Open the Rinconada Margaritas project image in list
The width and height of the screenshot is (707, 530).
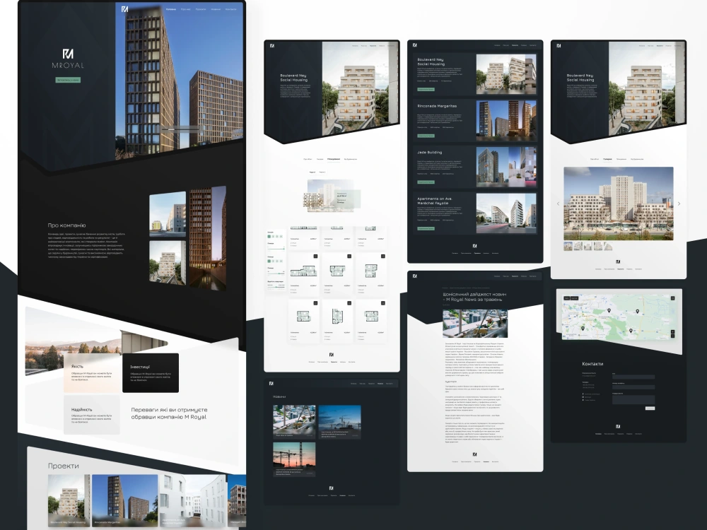tap(506, 120)
